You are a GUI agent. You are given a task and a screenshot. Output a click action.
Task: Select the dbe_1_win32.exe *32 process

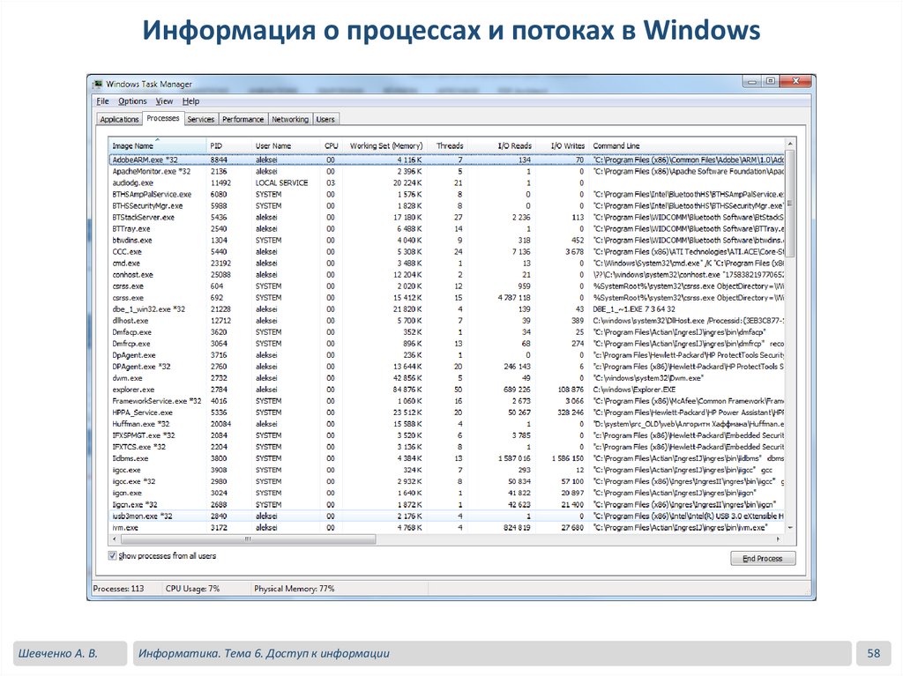click(x=446, y=309)
